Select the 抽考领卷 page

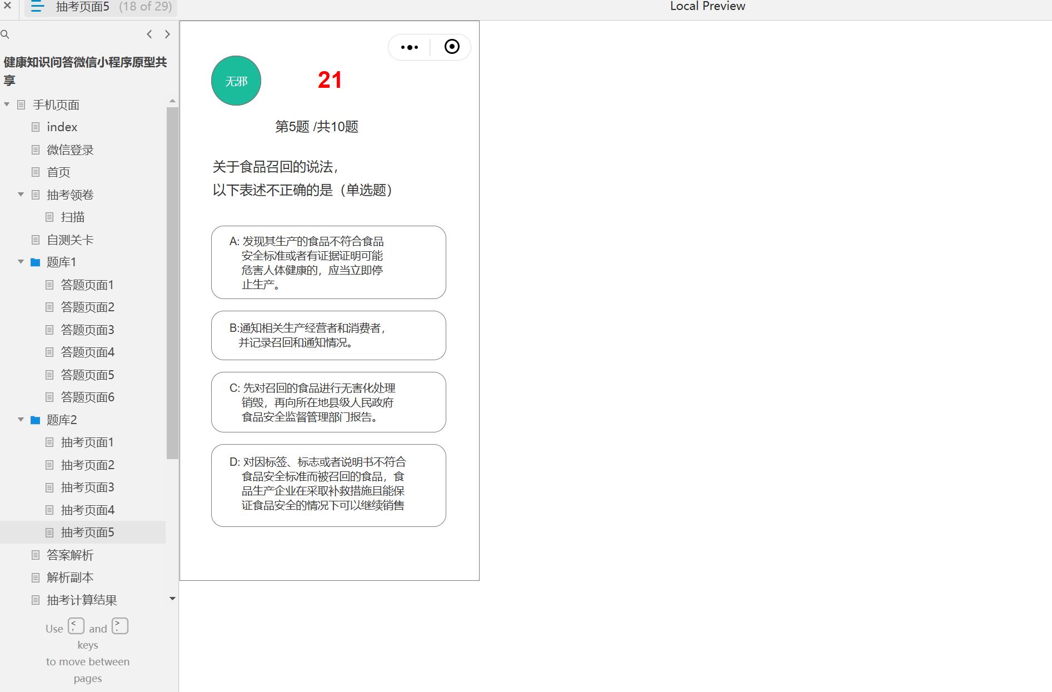tap(70, 195)
